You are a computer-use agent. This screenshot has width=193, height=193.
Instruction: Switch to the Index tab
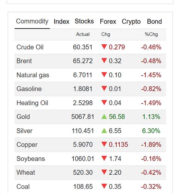[x=61, y=22]
